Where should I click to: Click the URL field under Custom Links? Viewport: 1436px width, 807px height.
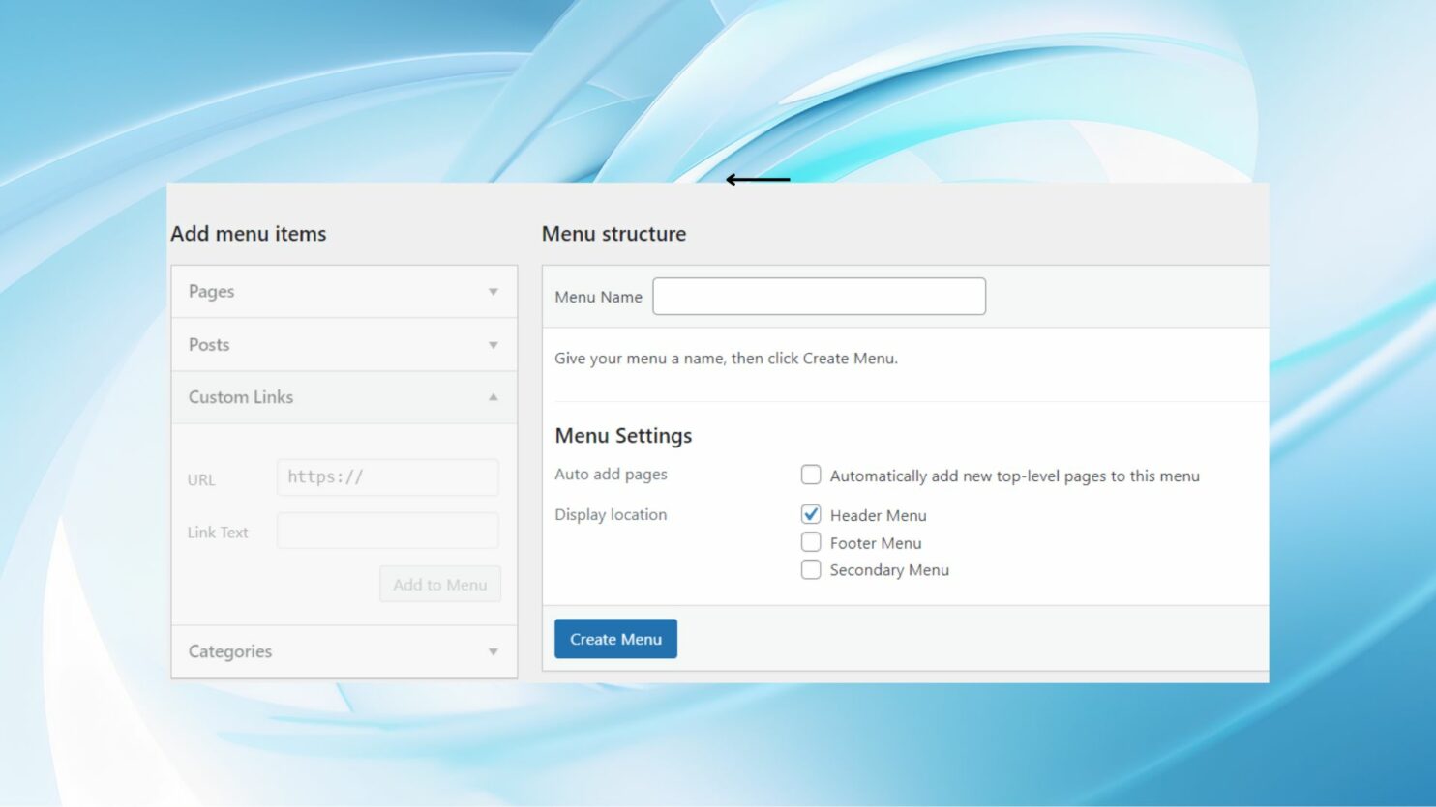[x=387, y=476]
